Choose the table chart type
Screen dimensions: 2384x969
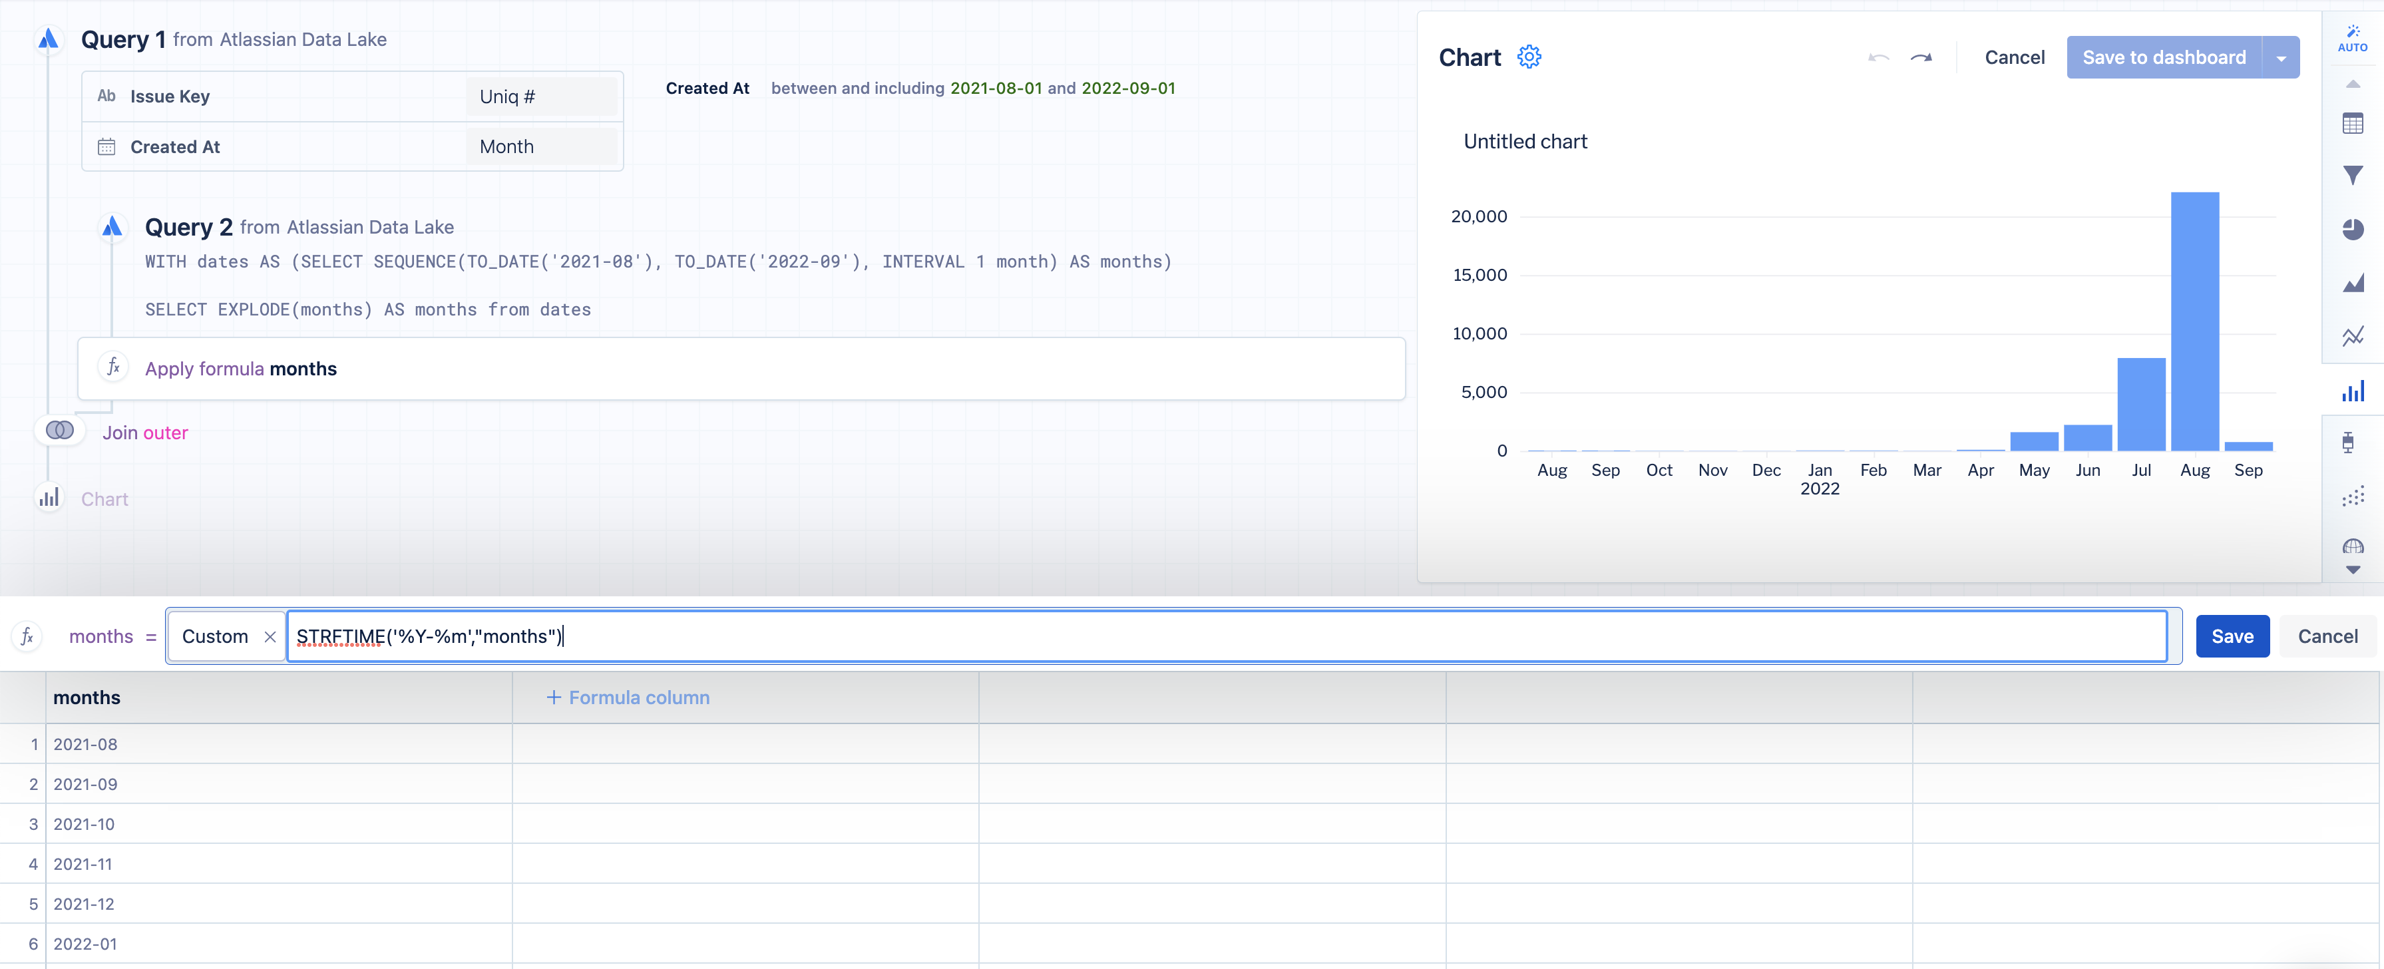tap(2351, 123)
